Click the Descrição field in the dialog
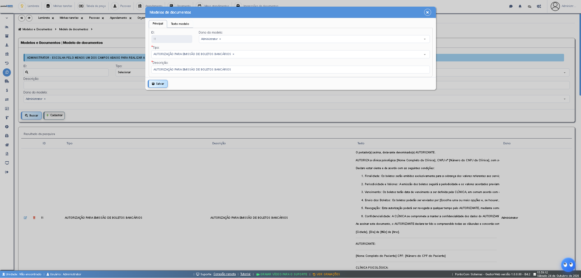The height and width of the screenshot is (278, 581). point(290,70)
